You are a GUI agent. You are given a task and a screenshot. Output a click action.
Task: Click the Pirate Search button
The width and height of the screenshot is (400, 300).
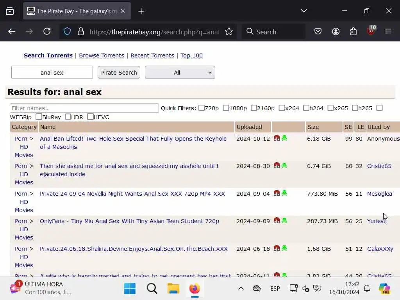point(119,72)
